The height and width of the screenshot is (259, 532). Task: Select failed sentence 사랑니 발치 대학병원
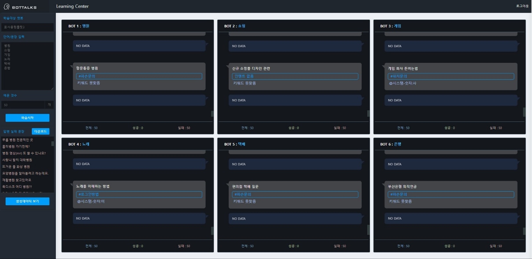[x=17, y=160]
